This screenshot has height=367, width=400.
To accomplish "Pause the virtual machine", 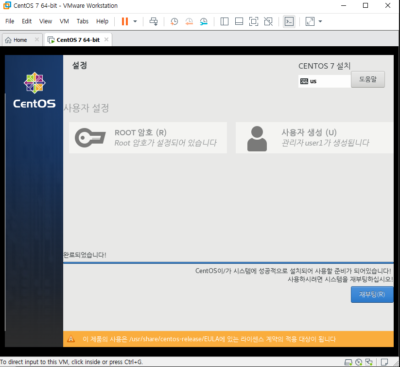I will [x=125, y=21].
